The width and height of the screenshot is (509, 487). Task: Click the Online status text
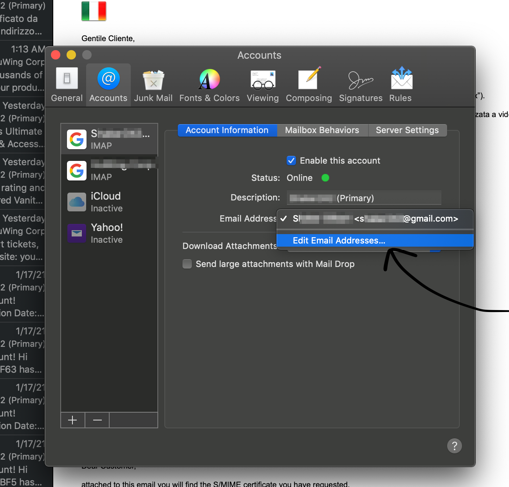(x=300, y=178)
